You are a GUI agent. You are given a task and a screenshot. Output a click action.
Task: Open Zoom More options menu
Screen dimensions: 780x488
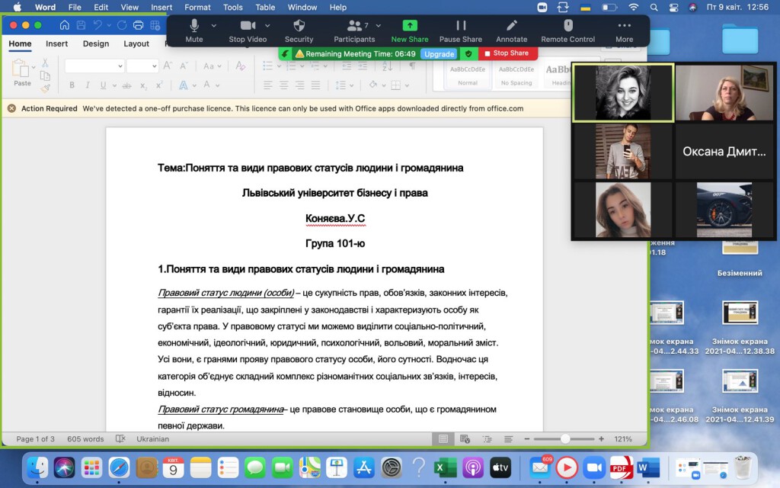pos(625,30)
